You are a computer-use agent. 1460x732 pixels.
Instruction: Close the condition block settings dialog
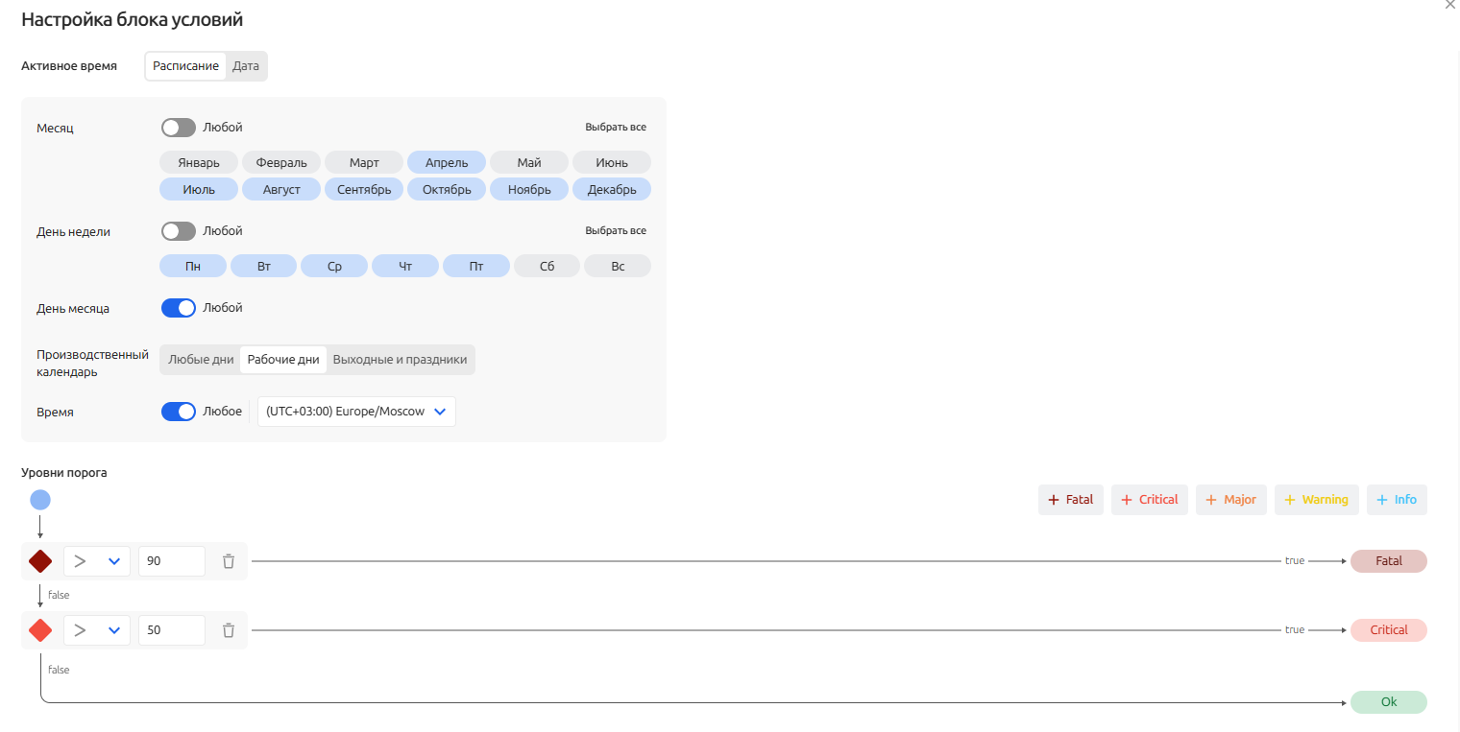coord(1450,5)
